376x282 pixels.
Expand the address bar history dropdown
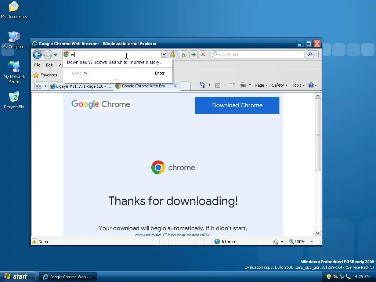coord(164,54)
